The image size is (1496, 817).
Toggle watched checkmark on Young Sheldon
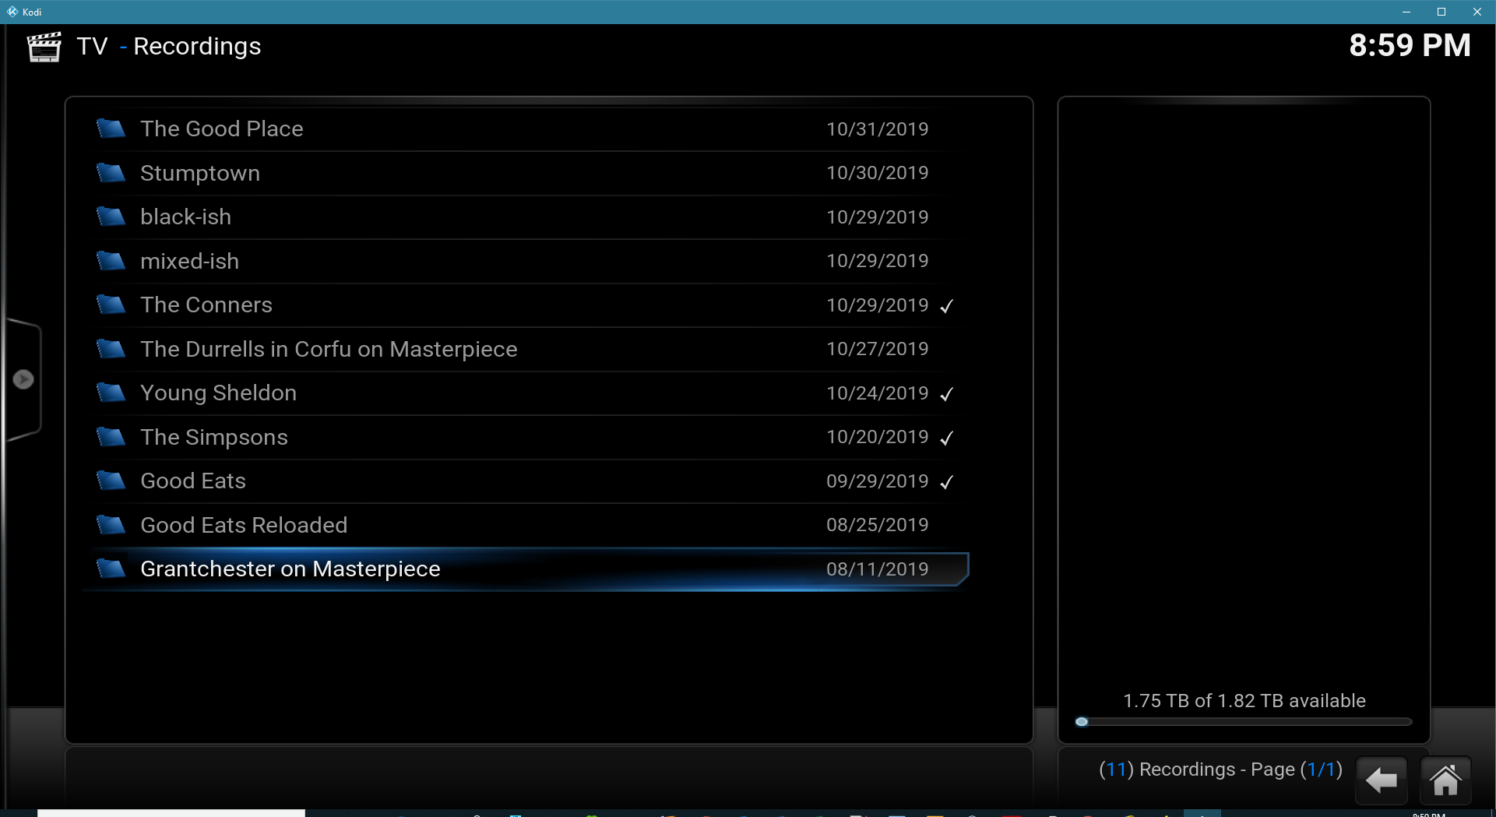(x=946, y=394)
